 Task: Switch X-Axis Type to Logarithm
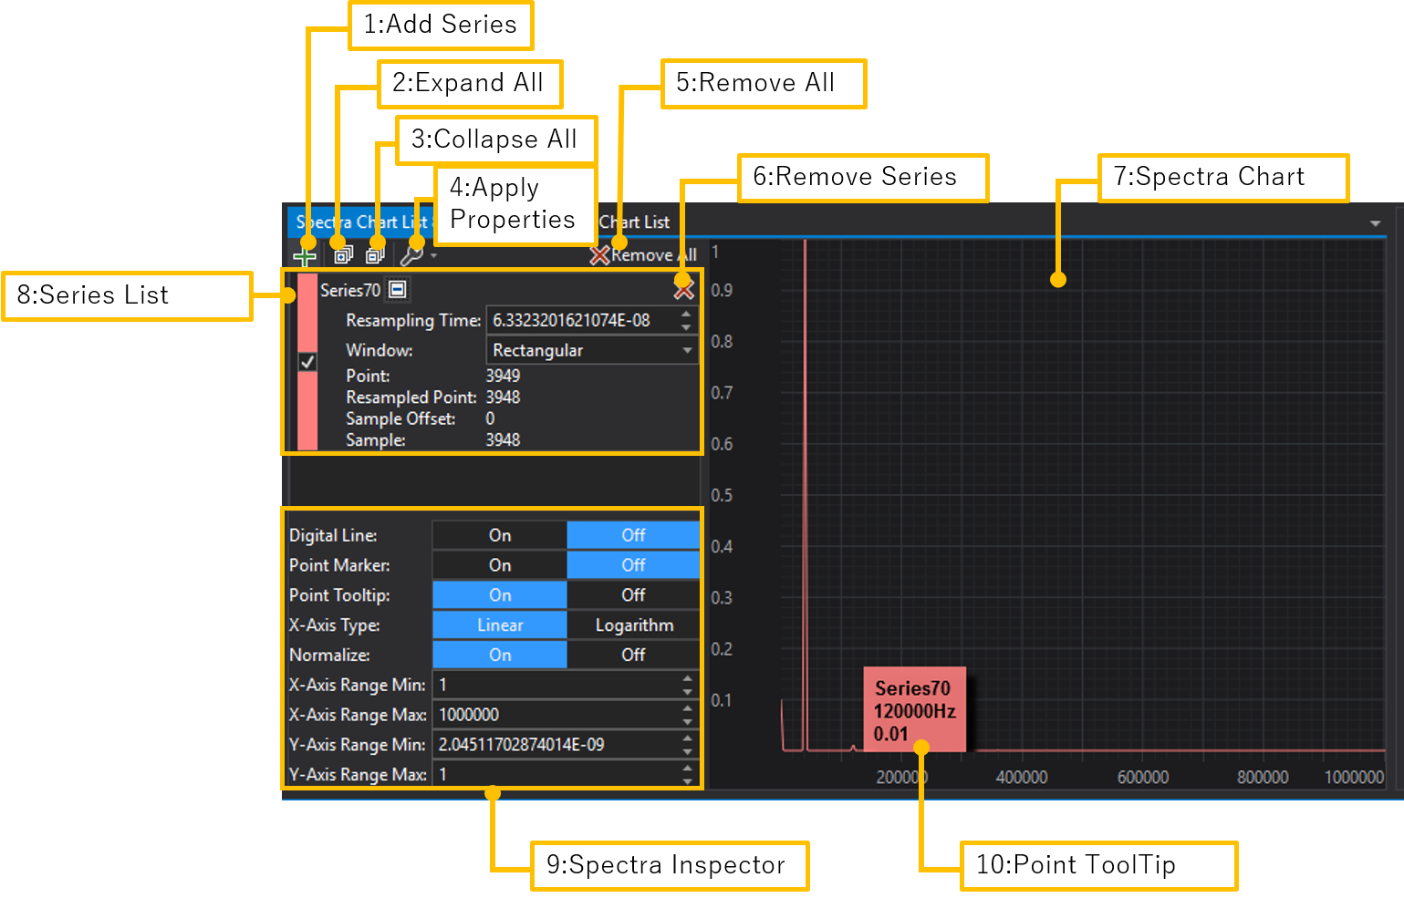pos(633,625)
